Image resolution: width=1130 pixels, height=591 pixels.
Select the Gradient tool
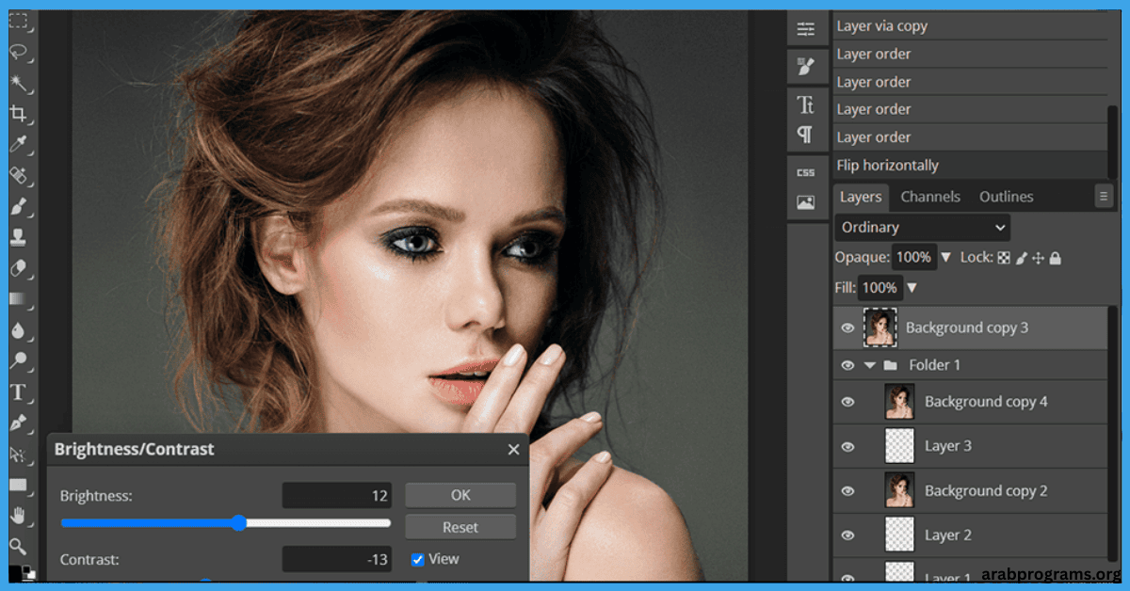click(x=19, y=299)
